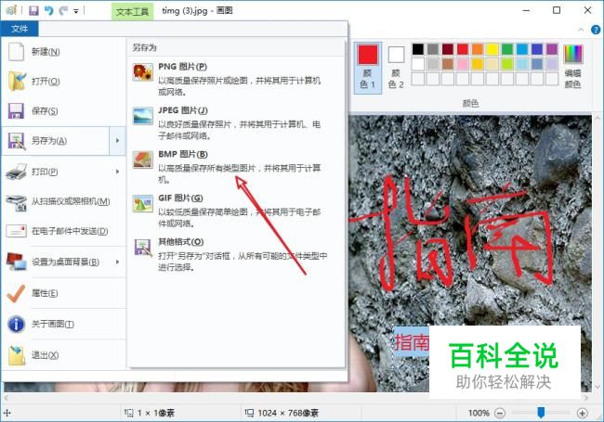Click the PNG flower thumbnail icon
The image size is (604, 422).
click(x=143, y=72)
